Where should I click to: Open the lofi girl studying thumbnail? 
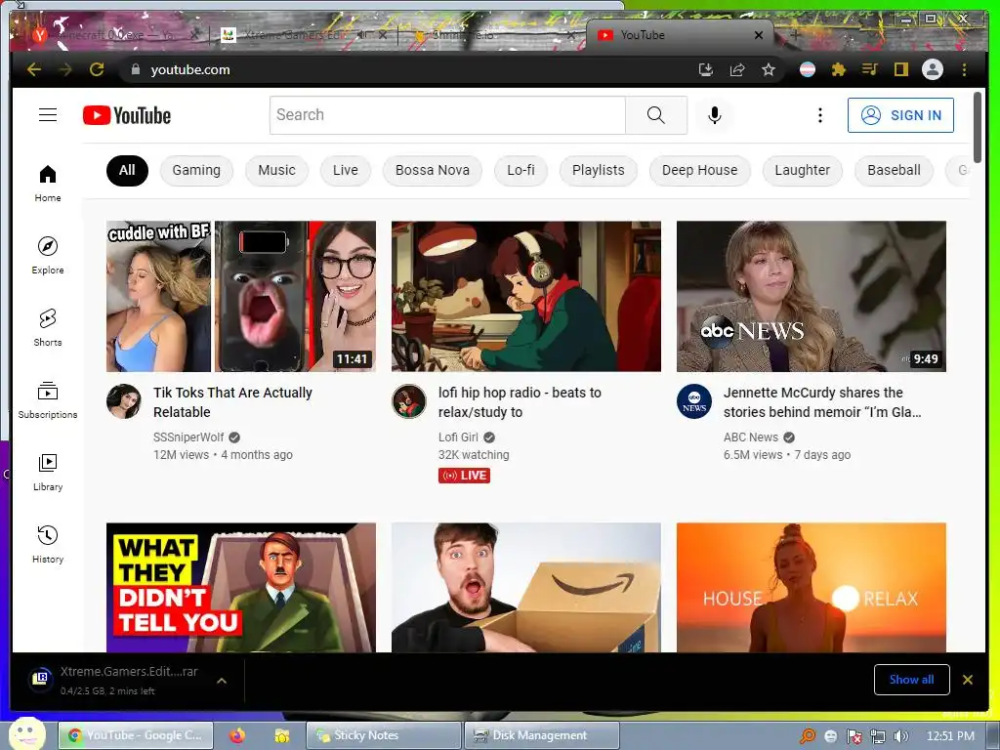coord(526,296)
